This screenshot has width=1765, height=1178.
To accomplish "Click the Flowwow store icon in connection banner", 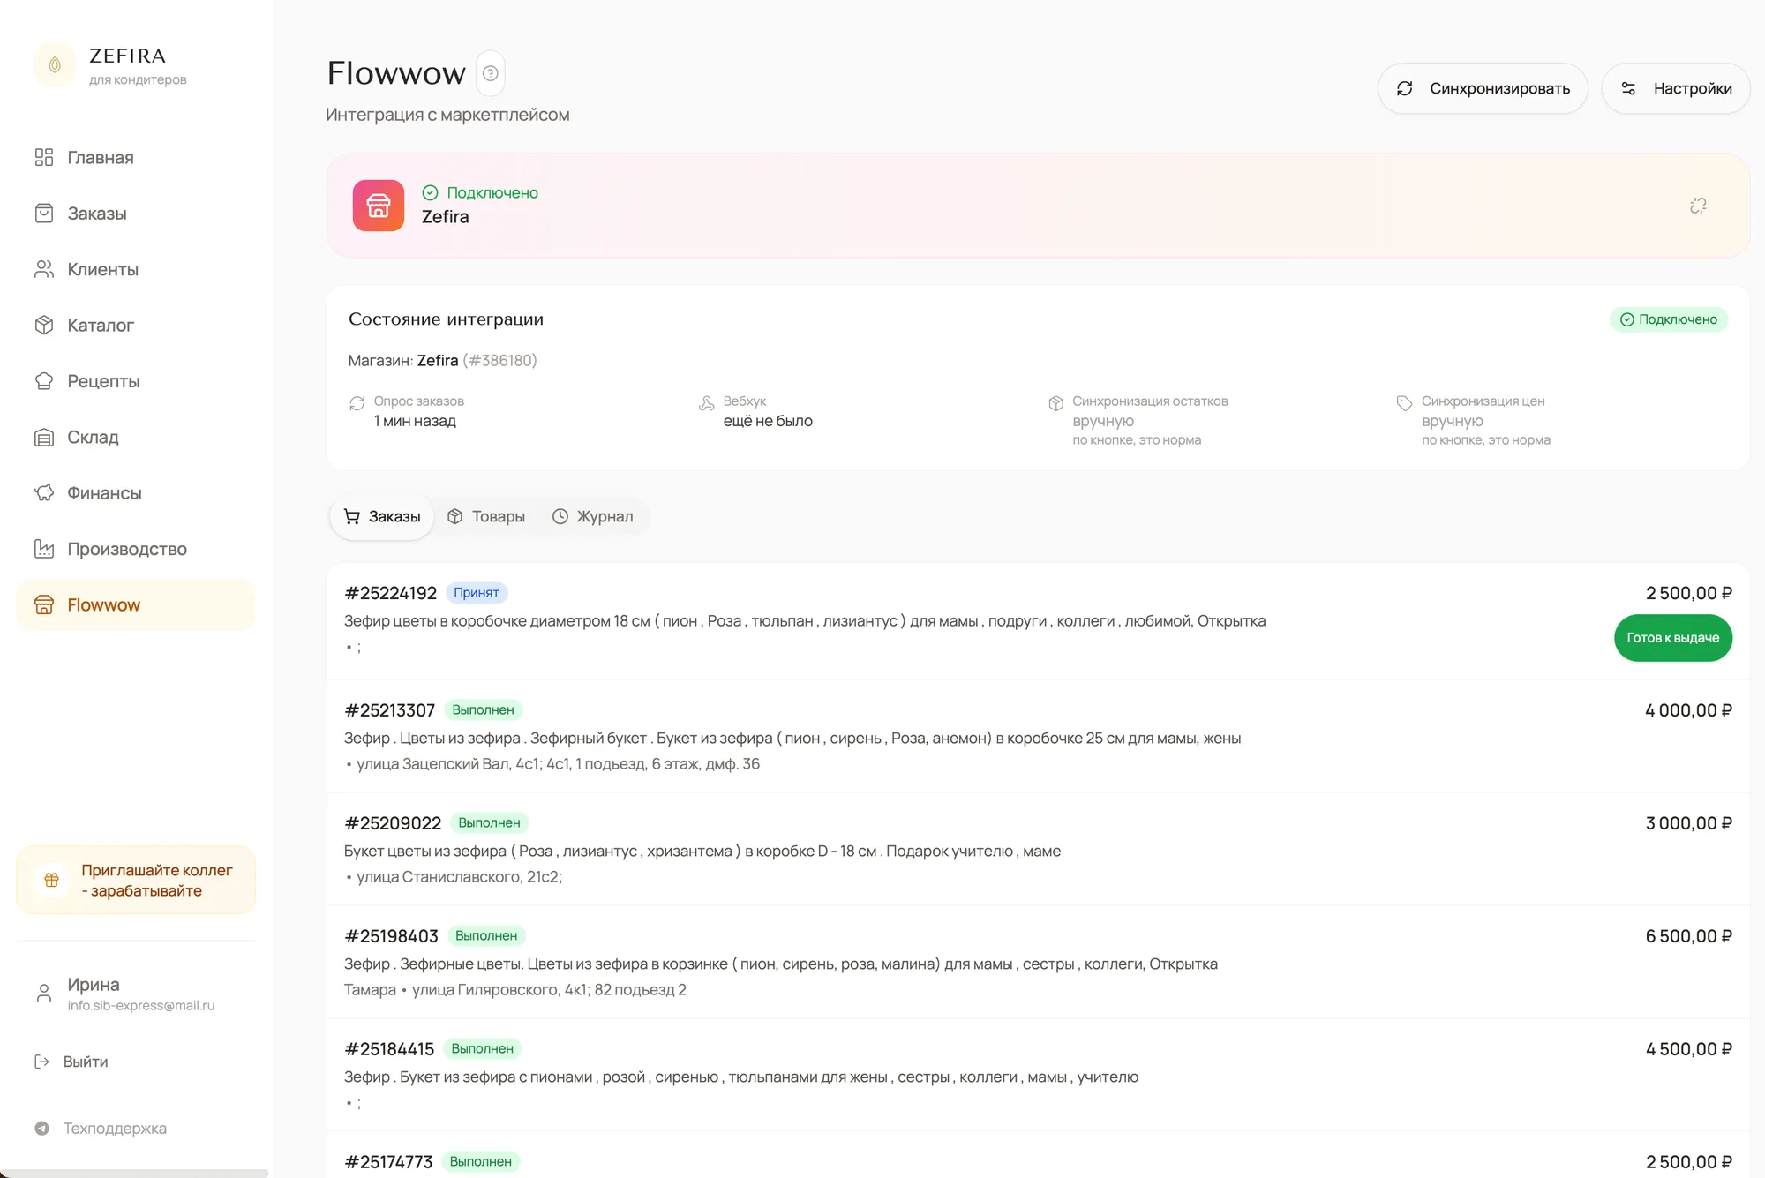I will 379,206.
